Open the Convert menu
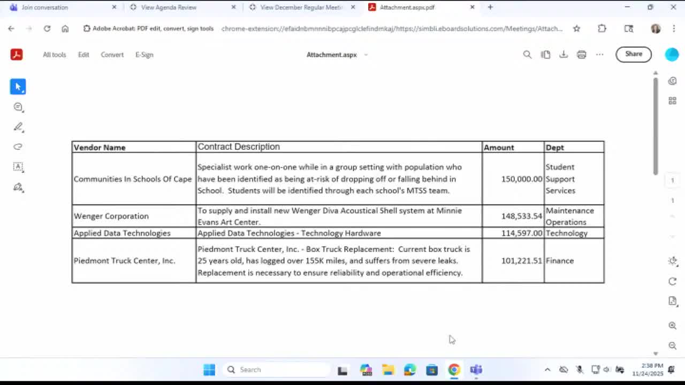Viewport: 685px width, 385px height. [x=112, y=54]
